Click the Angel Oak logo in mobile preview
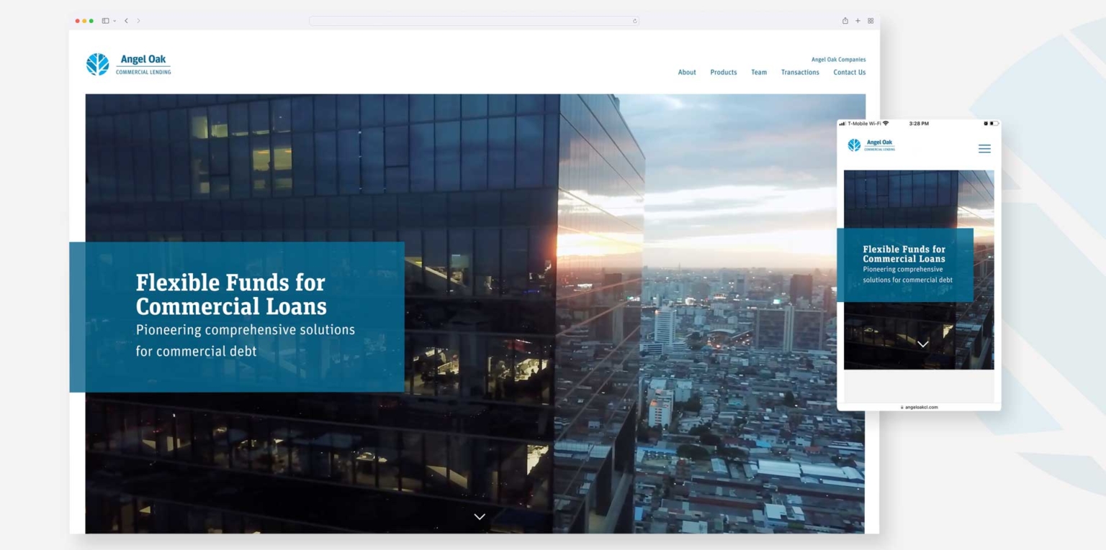This screenshot has width=1106, height=550. [871, 145]
